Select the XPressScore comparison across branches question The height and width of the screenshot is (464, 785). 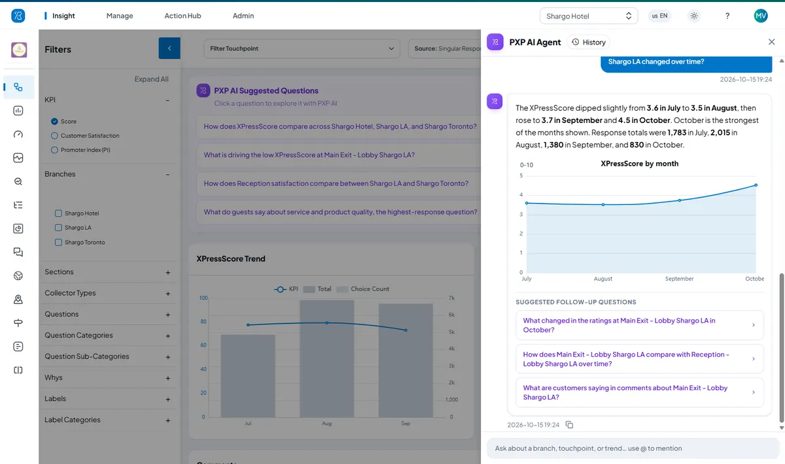[x=340, y=126]
